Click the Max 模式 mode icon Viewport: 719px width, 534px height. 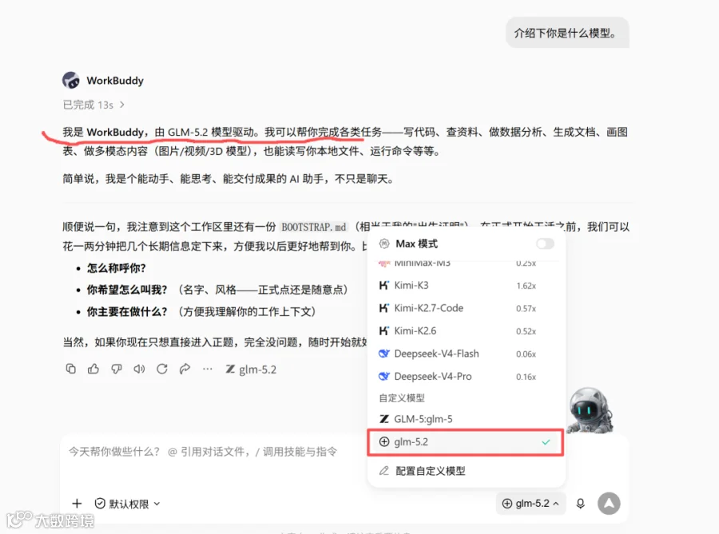coord(384,243)
